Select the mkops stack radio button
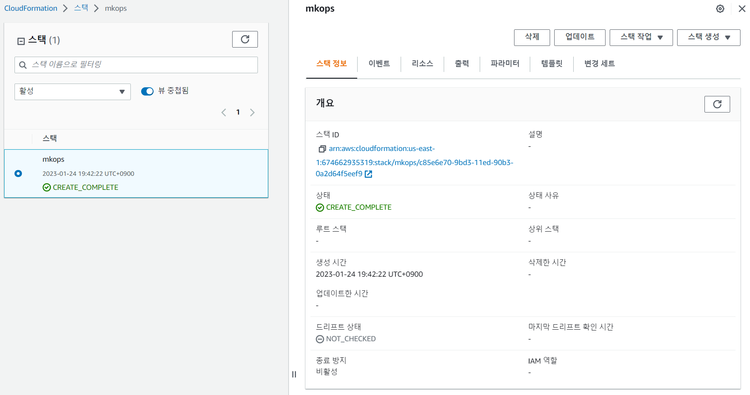 point(18,173)
